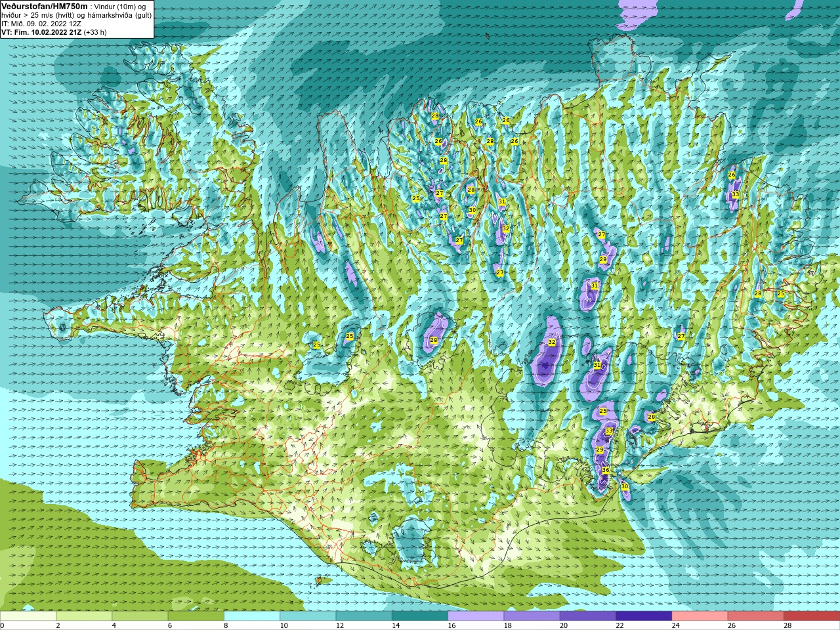Click the "28" tick label on the legend

[787, 625]
